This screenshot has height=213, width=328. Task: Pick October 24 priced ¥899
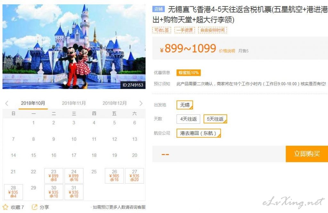click(x=74, y=176)
